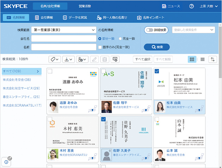Toggle the 詳細検索 switch
Image resolution: width=222 pixels, height=168 pixels.
(150, 30)
